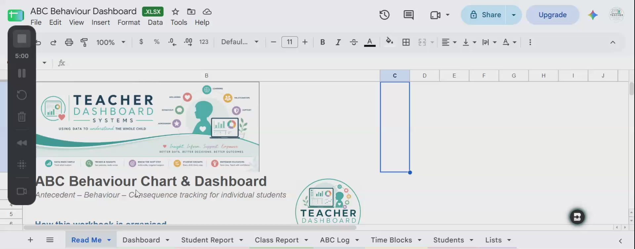Increase decimal places
This screenshot has height=249, width=635.
(x=188, y=42)
